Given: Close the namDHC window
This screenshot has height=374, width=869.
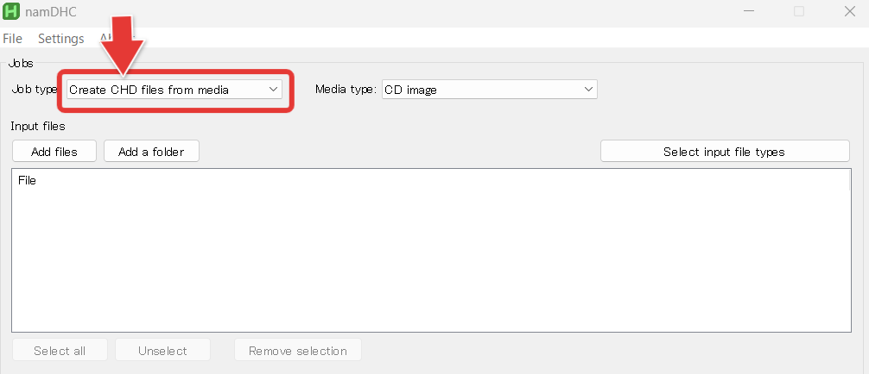Looking at the screenshot, I should coord(850,11).
